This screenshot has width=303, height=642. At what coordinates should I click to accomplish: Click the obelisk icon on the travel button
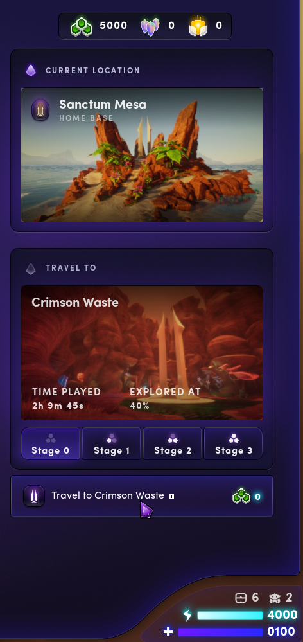(x=34, y=496)
